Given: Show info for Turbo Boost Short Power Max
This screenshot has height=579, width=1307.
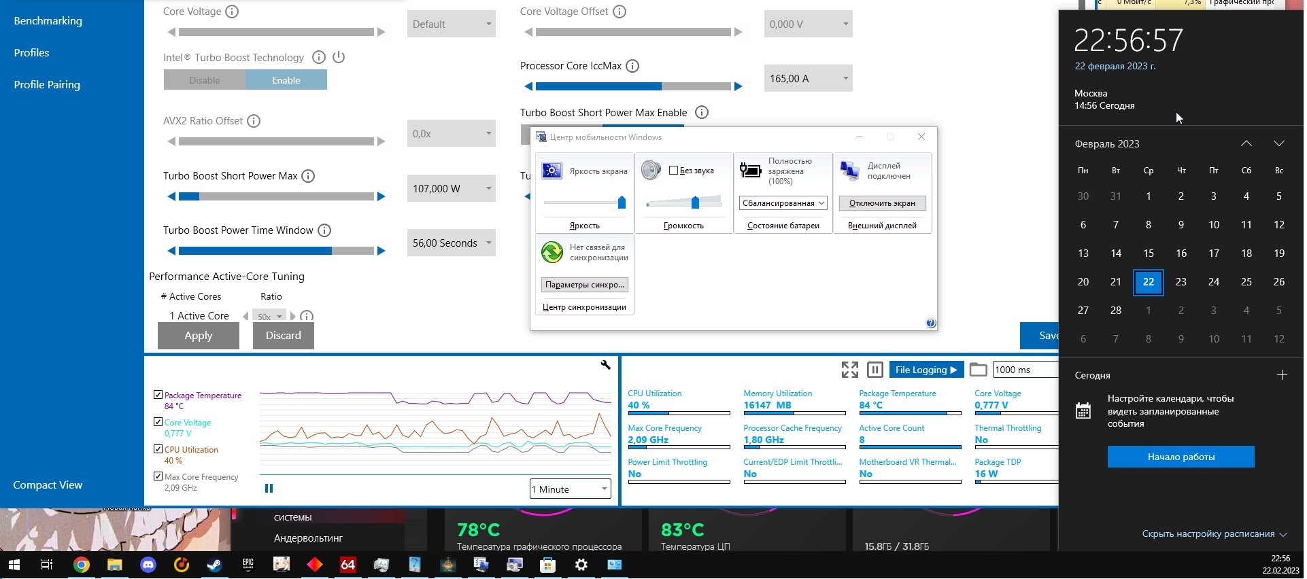Looking at the screenshot, I should click(308, 176).
